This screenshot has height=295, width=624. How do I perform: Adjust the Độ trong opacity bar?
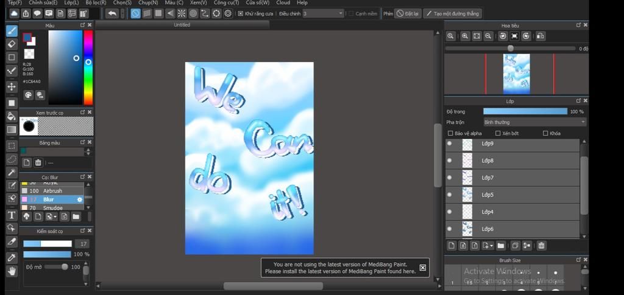tap(525, 111)
